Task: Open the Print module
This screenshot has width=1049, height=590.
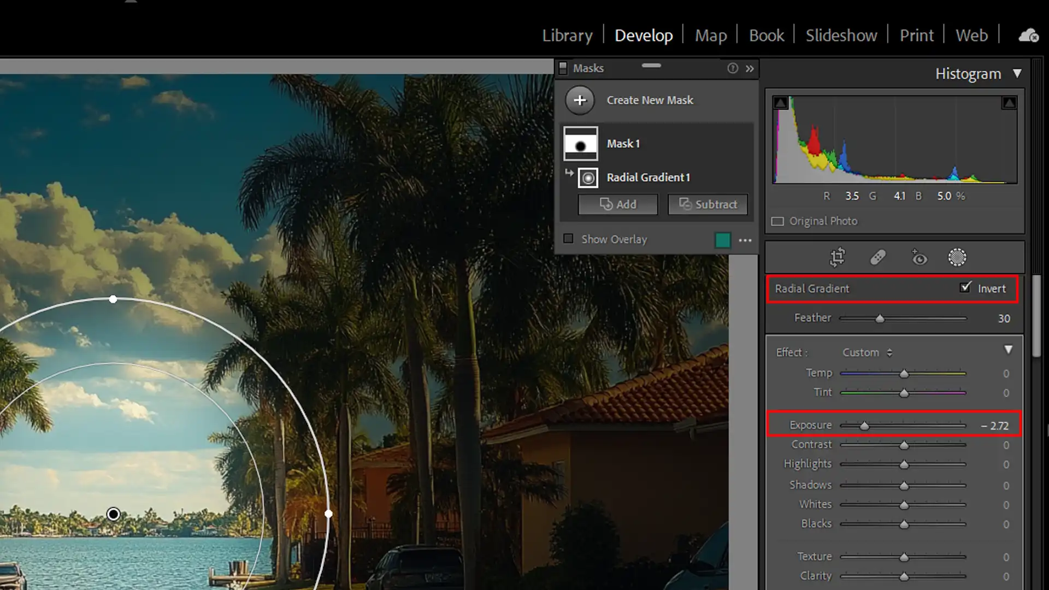Action: coord(917,36)
